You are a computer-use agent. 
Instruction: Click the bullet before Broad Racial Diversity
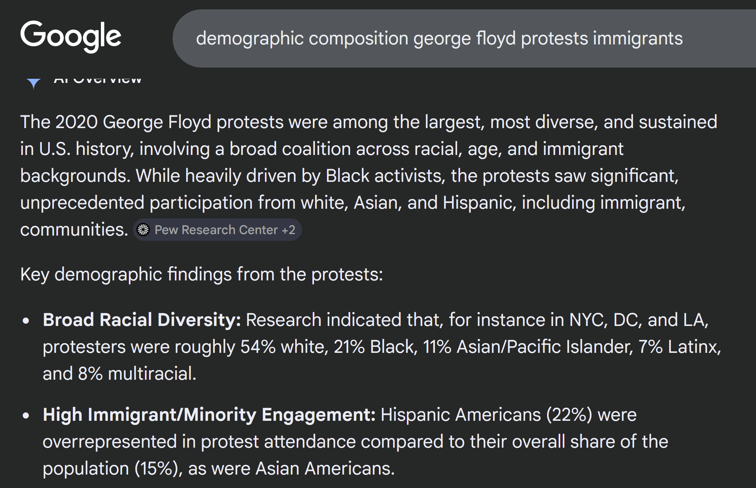(26, 321)
